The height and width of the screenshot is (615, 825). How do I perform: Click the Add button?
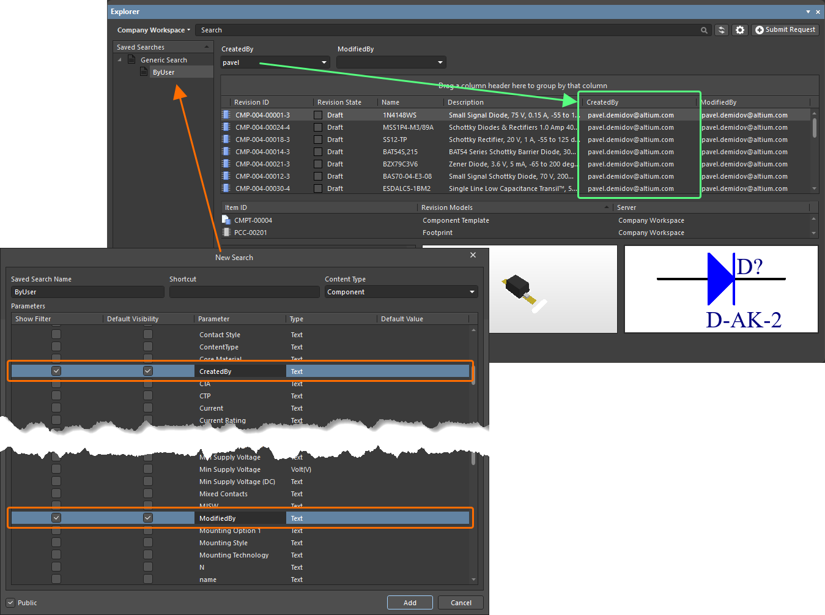tap(410, 603)
